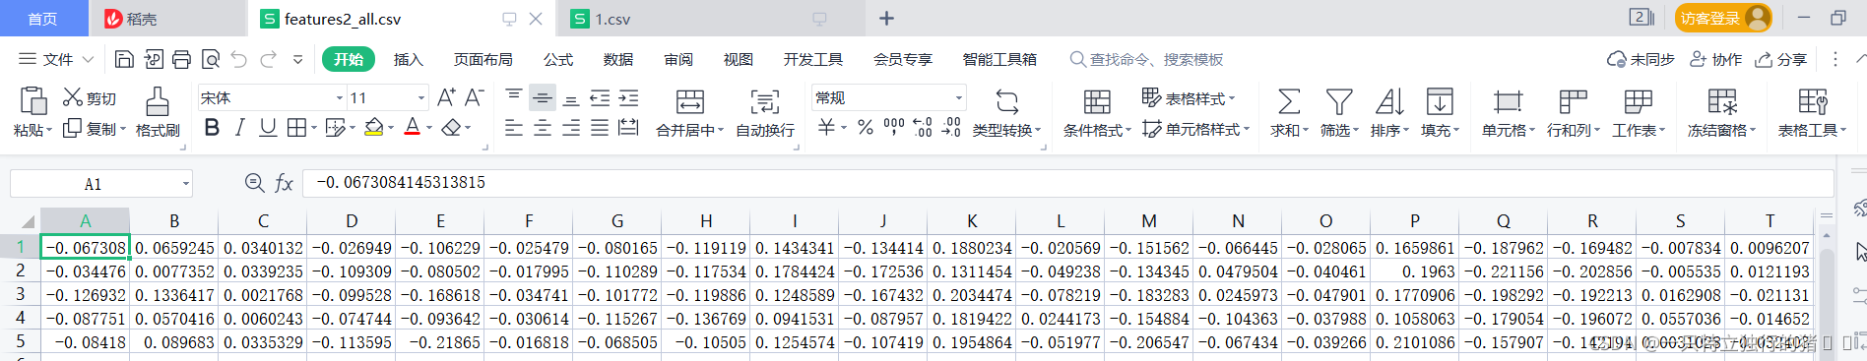Click the Type Conversion (类型转换) icon

[x=1006, y=101]
